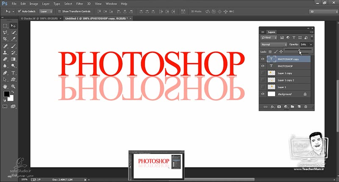Image resolution: width=339 pixels, height=182 pixels.
Task: Select the Healing Brush tool
Action: pos(5,46)
